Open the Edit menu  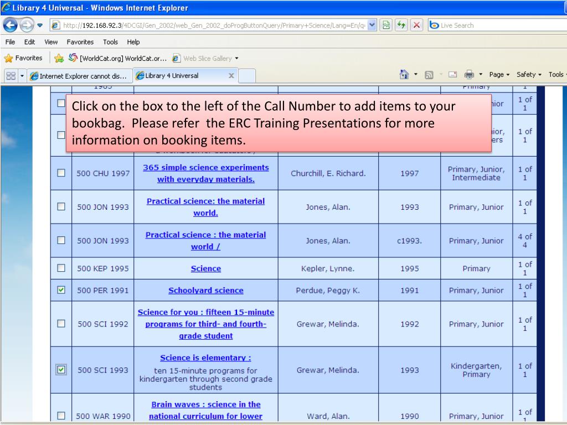coord(29,42)
